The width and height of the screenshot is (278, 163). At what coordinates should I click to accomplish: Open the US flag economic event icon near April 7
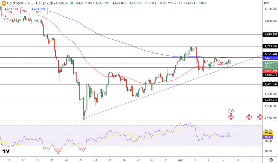click(x=230, y=117)
